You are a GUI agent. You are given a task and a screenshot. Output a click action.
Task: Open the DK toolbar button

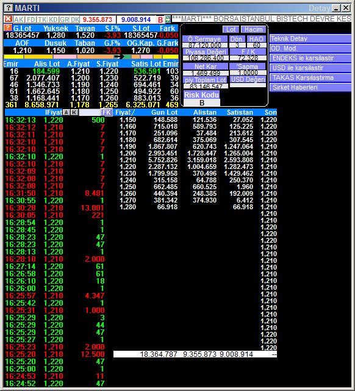click(x=75, y=20)
